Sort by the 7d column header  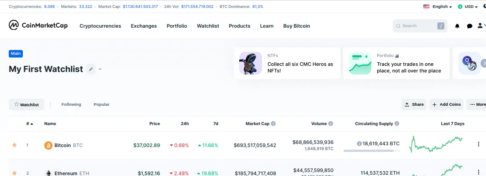point(216,123)
